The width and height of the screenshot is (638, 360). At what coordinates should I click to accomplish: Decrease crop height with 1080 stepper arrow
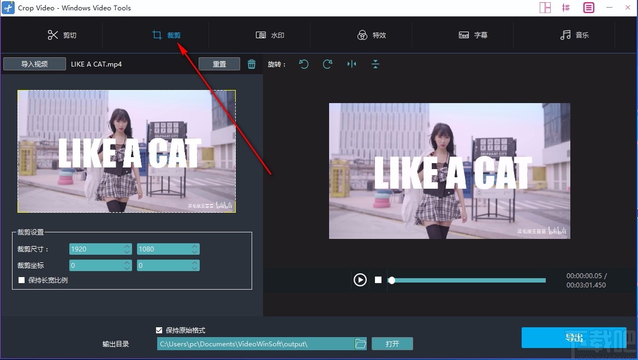tap(194, 251)
